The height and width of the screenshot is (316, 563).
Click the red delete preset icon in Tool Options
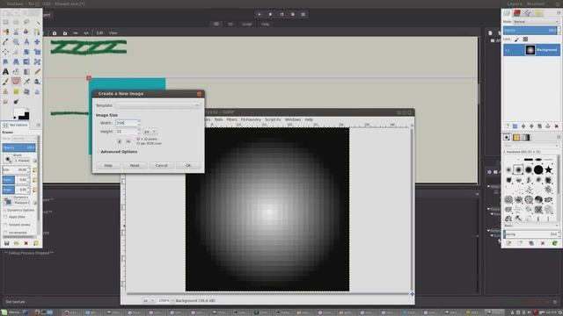click(x=26, y=243)
